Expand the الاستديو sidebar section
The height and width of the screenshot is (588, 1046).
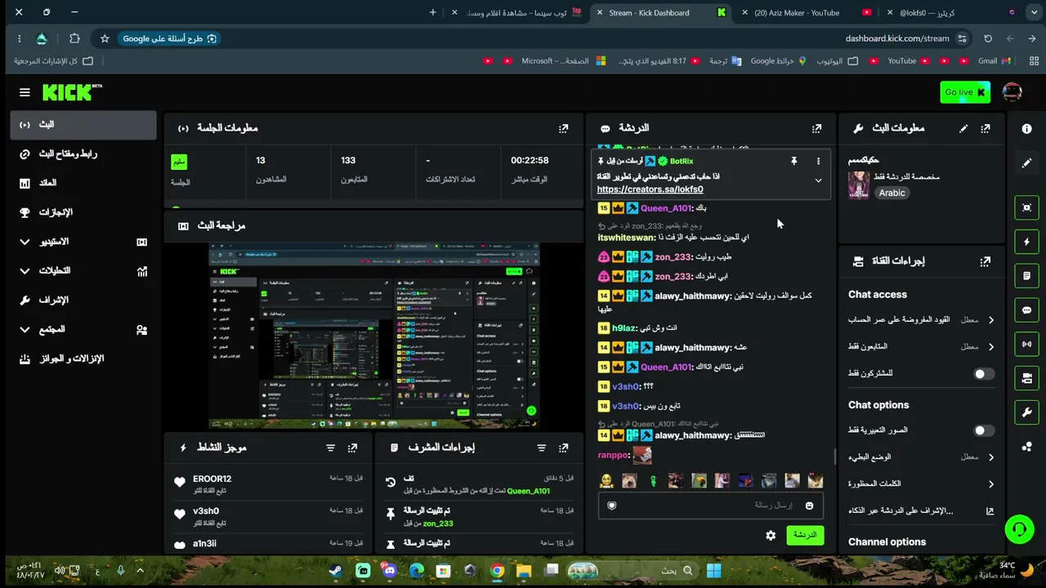pos(25,242)
